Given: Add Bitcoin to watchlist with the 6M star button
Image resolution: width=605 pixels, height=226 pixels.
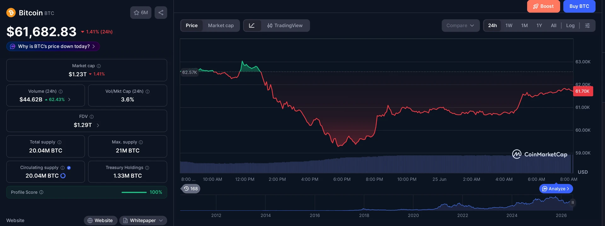Looking at the screenshot, I should (x=141, y=13).
